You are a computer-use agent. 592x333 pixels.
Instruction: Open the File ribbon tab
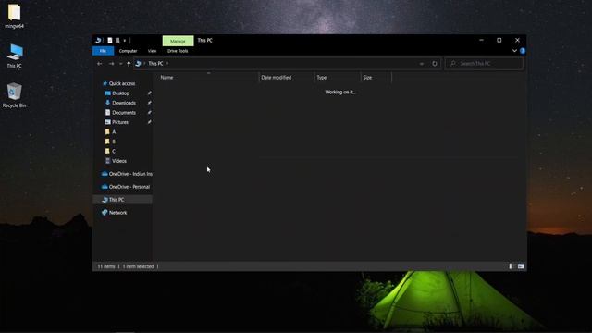pyautogui.click(x=103, y=51)
